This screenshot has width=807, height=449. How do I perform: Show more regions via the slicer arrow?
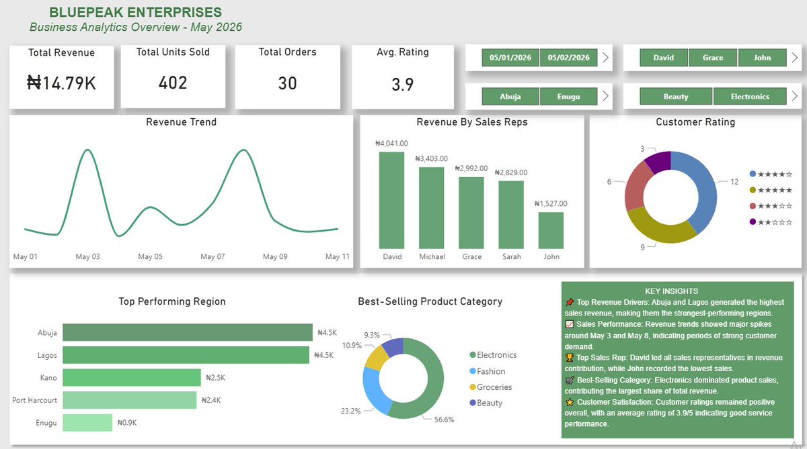[605, 97]
